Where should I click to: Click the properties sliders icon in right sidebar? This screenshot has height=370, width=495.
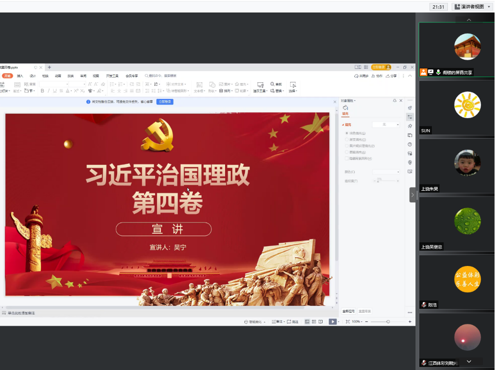[410, 117]
